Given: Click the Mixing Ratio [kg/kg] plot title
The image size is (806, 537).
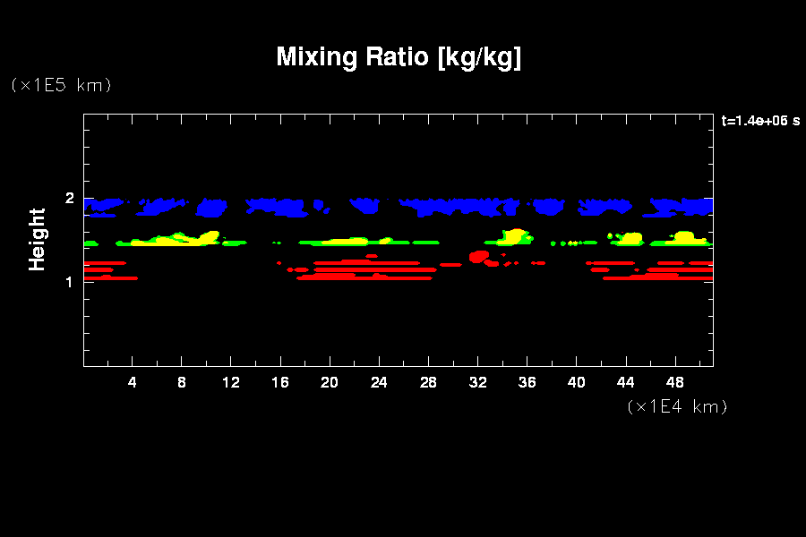Looking at the screenshot, I should pos(399,57).
